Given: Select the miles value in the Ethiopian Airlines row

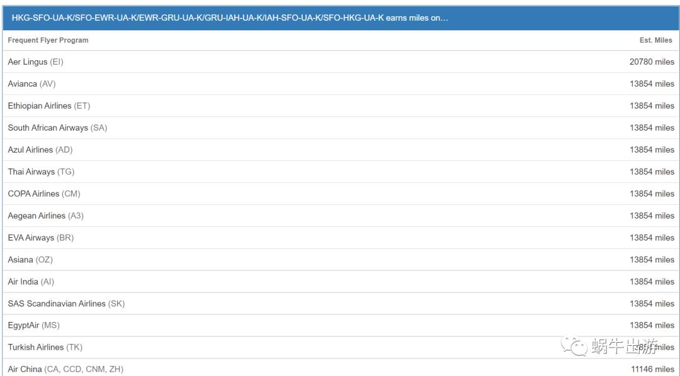Looking at the screenshot, I should 652,106.
